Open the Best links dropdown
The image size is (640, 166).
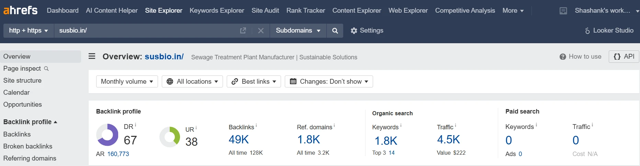coord(254,82)
